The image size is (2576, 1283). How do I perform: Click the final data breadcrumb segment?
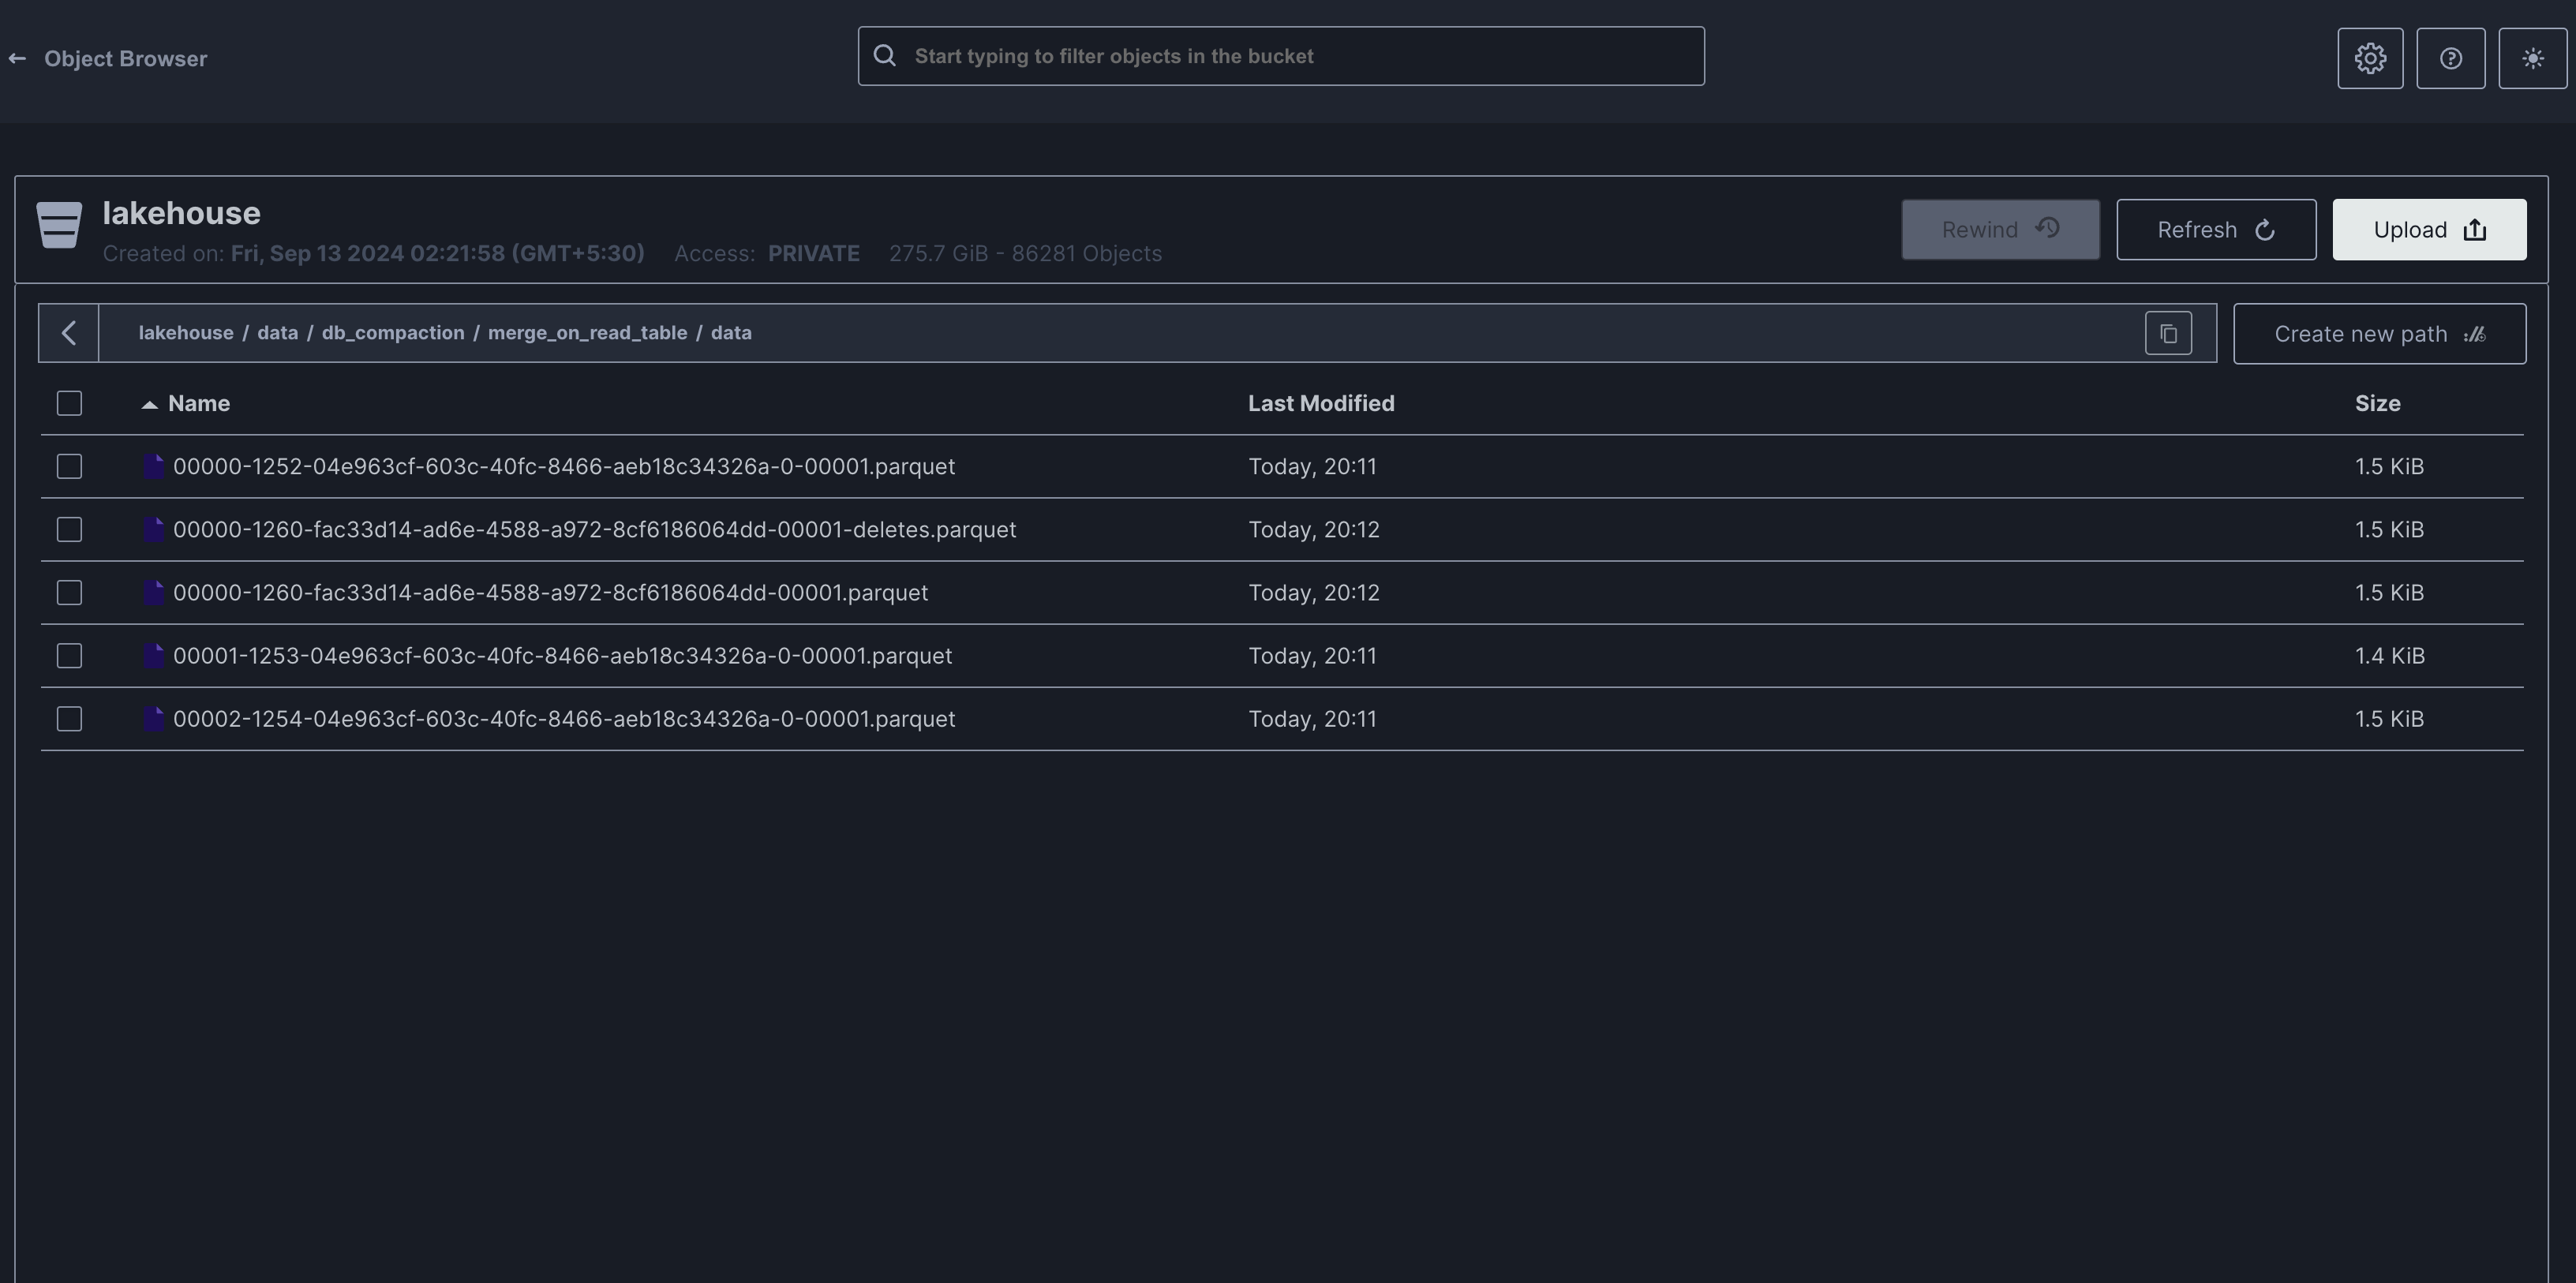pyautogui.click(x=731, y=332)
